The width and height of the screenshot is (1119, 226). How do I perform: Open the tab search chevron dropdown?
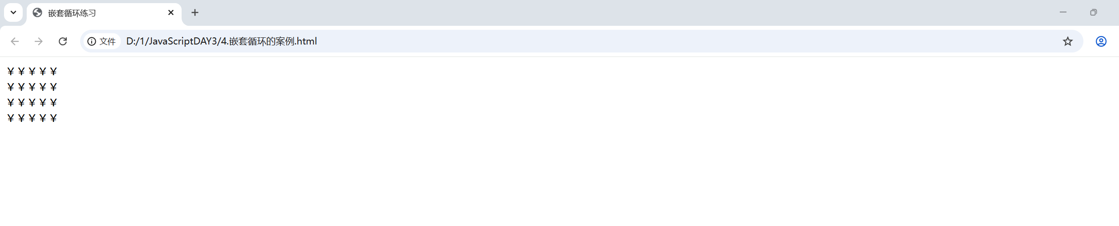tap(13, 12)
